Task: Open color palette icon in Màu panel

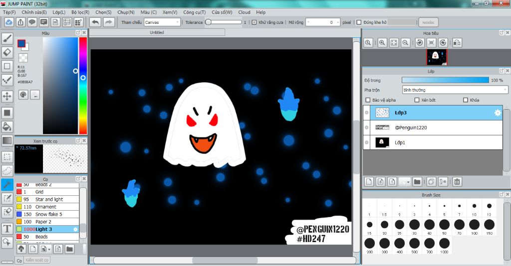Action: (x=23, y=95)
